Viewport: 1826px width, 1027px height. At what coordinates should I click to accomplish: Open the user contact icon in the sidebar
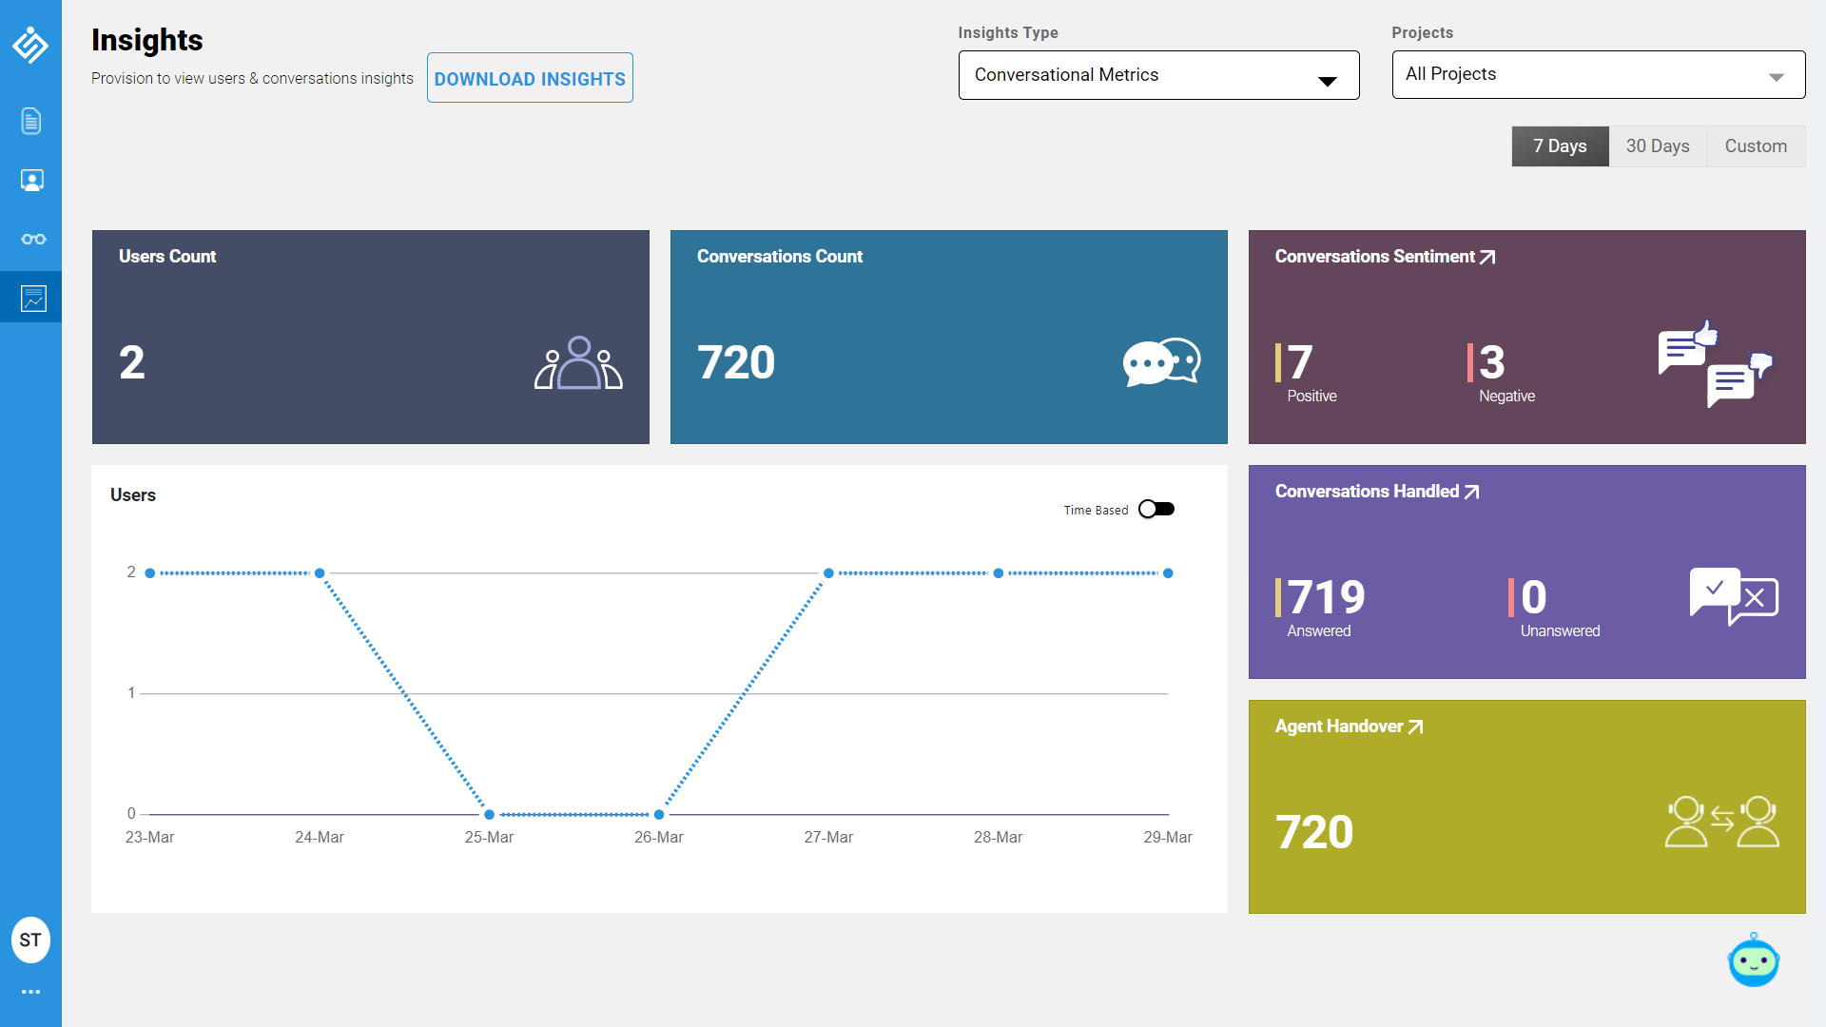click(x=31, y=181)
